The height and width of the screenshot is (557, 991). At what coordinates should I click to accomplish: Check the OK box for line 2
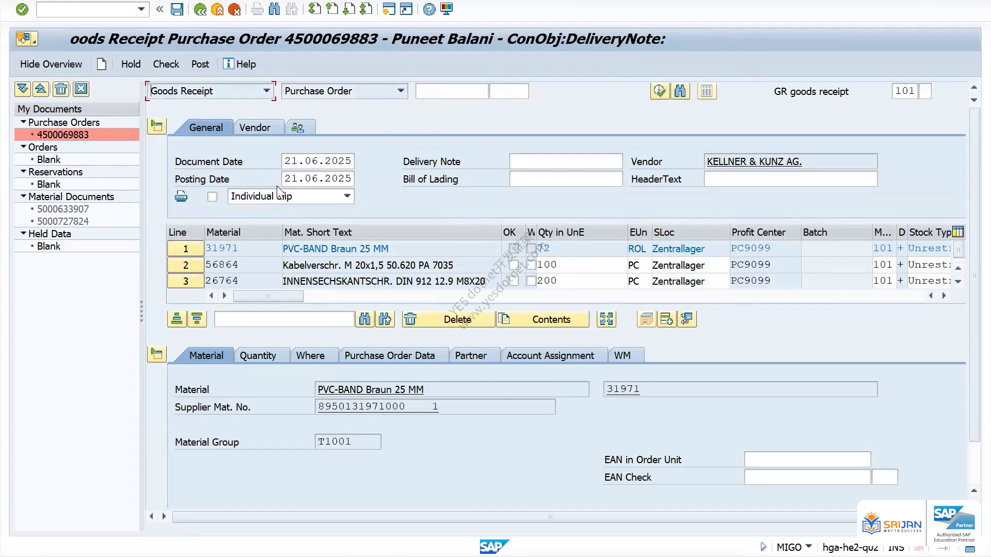514,265
